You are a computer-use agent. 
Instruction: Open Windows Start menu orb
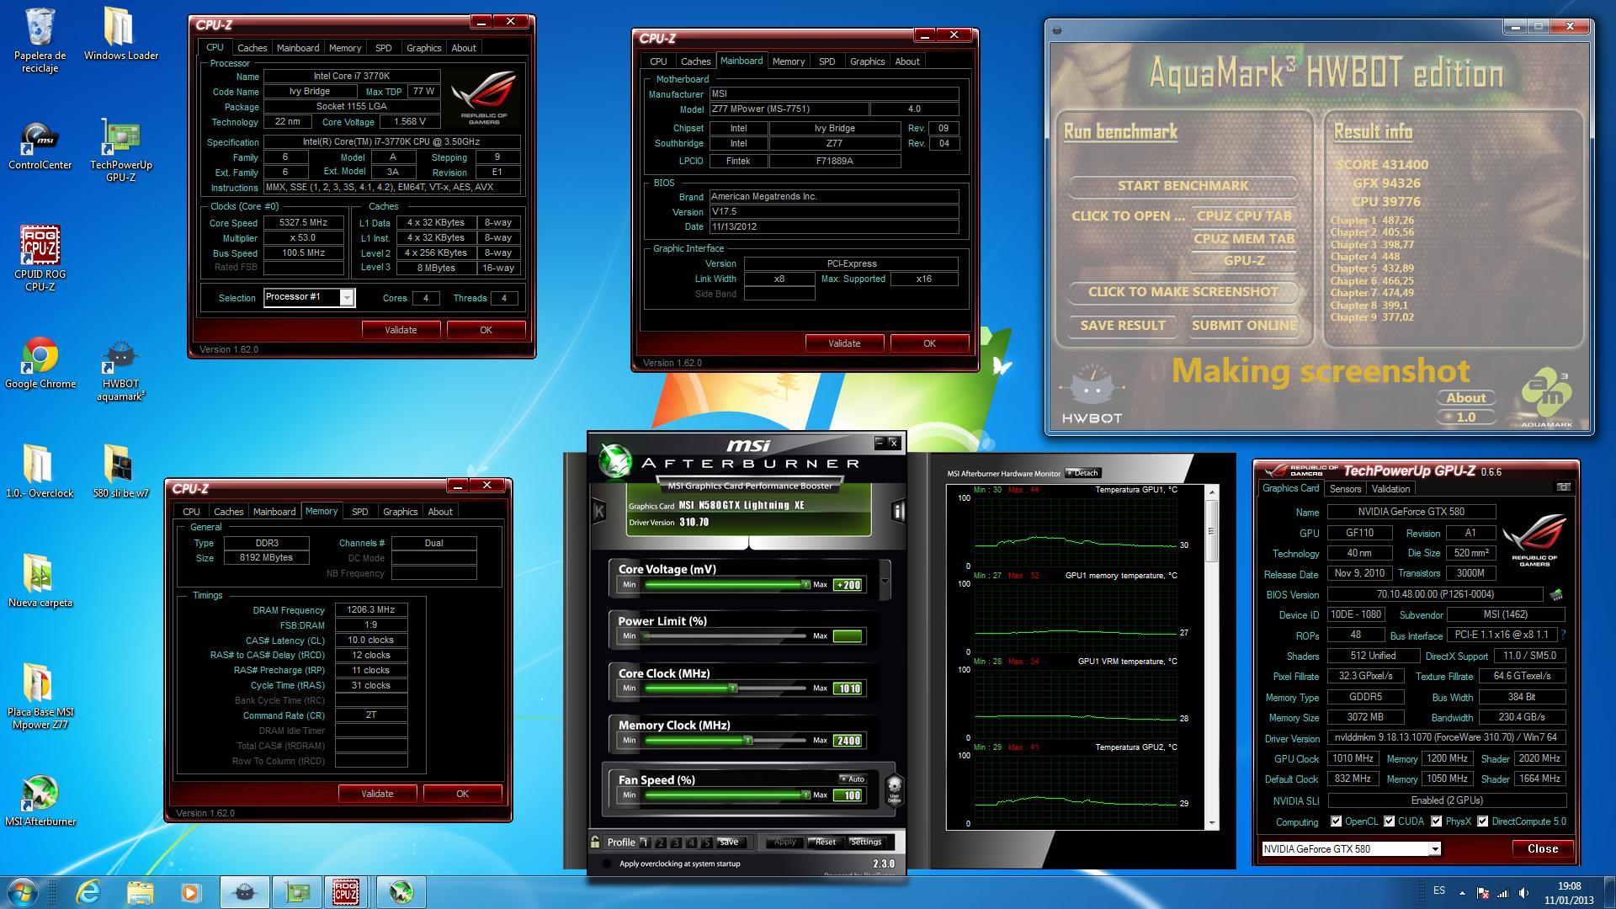(23, 892)
